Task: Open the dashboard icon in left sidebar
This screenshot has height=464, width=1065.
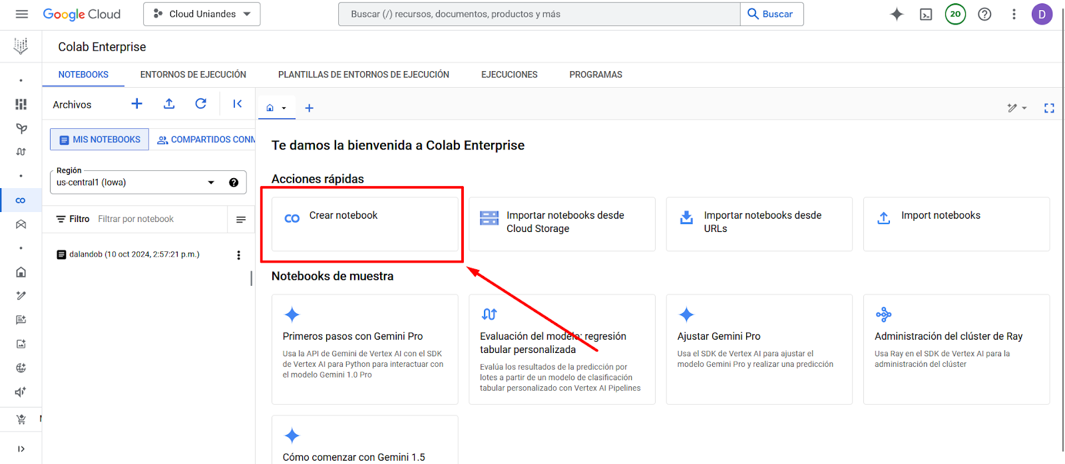Action: coord(21,104)
